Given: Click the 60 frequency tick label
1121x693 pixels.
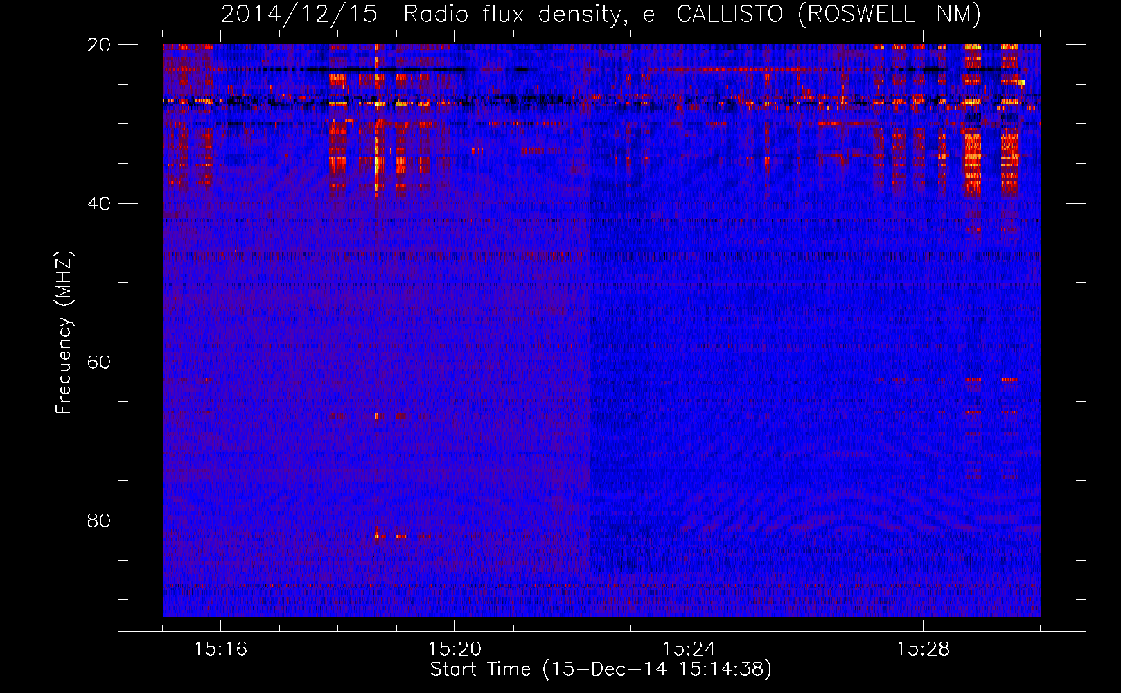Looking at the screenshot, I should (99, 362).
